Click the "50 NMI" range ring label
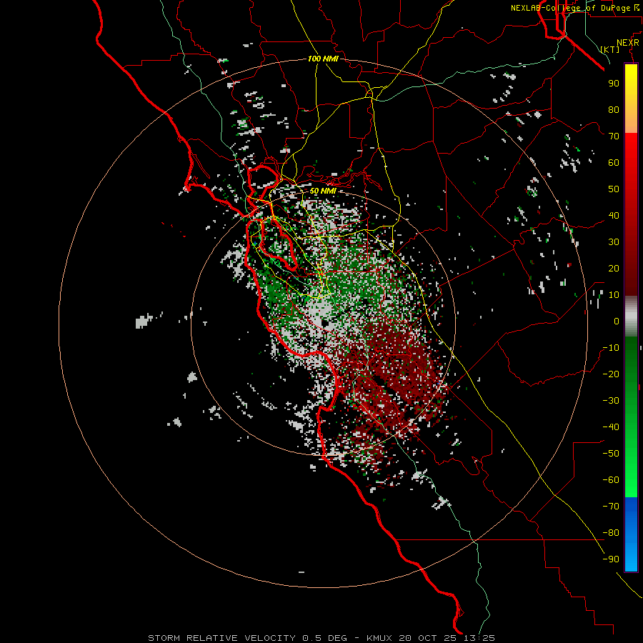Screen dimensions: 643x643 pyautogui.click(x=323, y=191)
